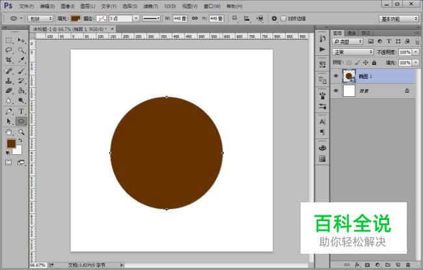The image size is (423, 270).
Task: Open the status bar info arrow
Action: coord(122,265)
